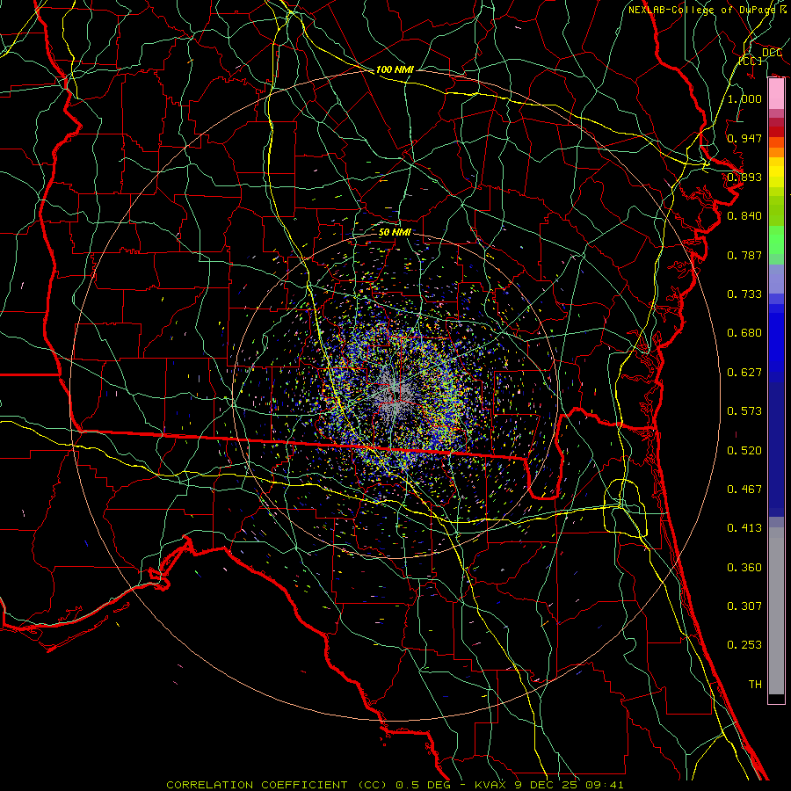Click the [CC] legend heading
This screenshot has width=791, height=791.
point(751,61)
